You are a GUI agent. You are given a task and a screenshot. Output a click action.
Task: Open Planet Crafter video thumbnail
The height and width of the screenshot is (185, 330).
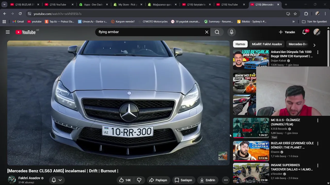(x=251, y=151)
